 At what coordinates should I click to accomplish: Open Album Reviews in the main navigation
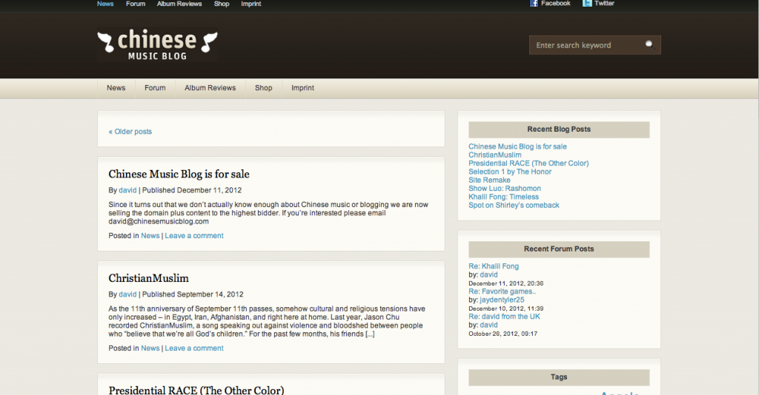(210, 88)
